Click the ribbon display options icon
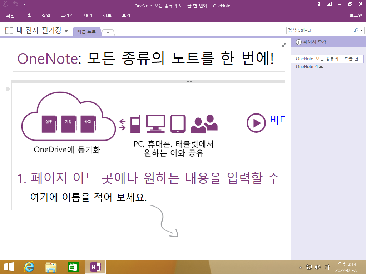The width and height of the screenshot is (366, 274). tap(329, 4)
